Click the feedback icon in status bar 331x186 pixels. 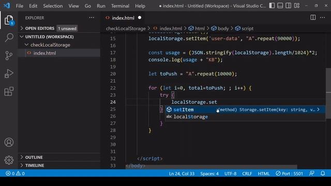[x=311, y=174]
